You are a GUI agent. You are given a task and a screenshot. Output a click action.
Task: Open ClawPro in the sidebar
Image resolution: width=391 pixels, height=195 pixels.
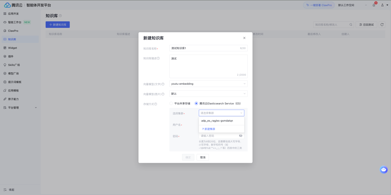(x=20, y=31)
